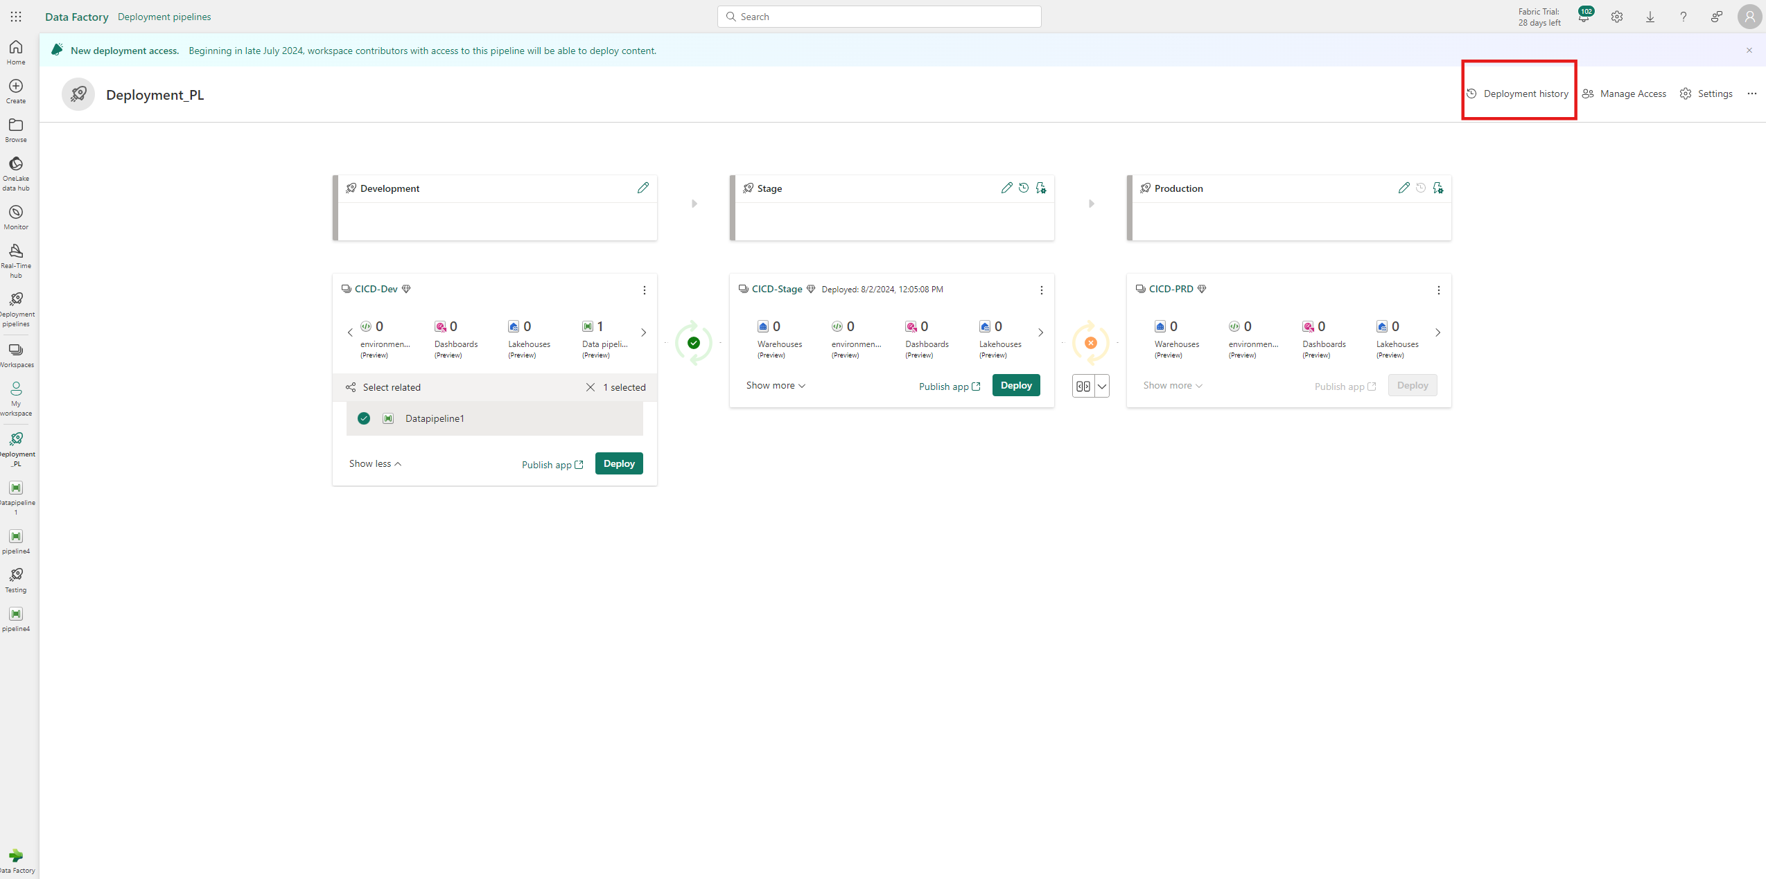Edit the Development stage name
This screenshot has width=1766, height=879.
[643, 188]
